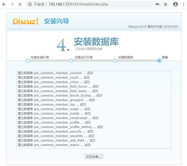187x166 pixels.
Task: Select the 创建数据库 step circle
Action: (115, 60)
